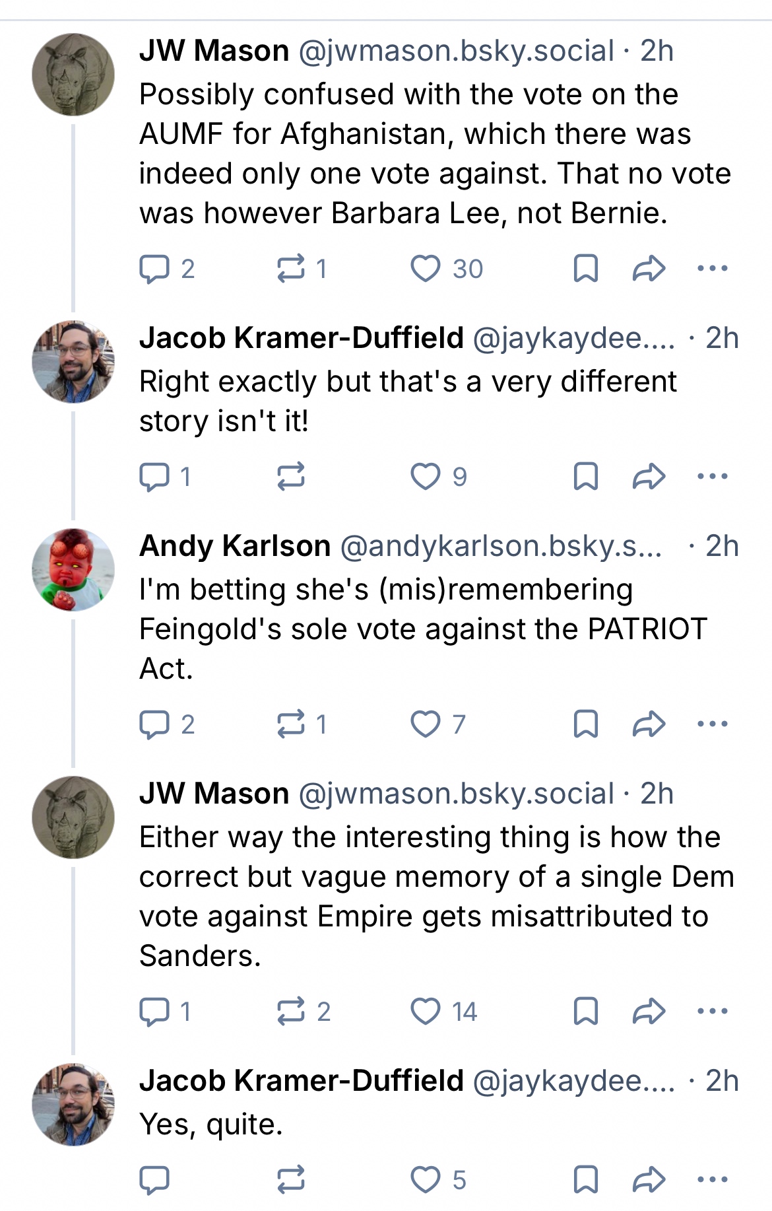This screenshot has width=772, height=1211.
Task: Open JW Mason's rhino avatar on first post
Action: pyautogui.click(x=73, y=75)
